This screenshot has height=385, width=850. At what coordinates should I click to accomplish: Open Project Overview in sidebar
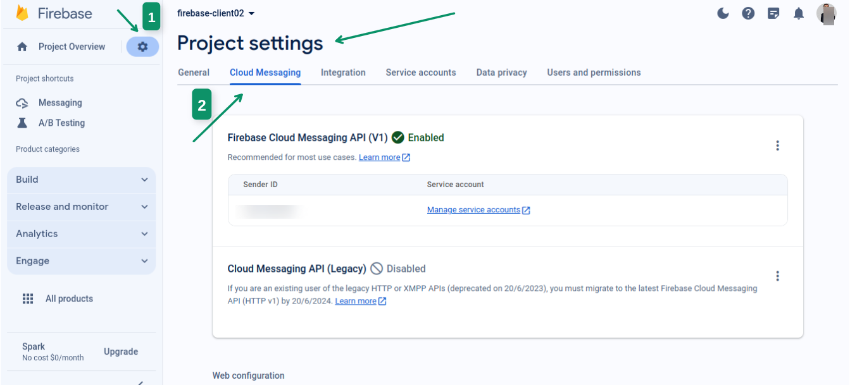(x=72, y=47)
